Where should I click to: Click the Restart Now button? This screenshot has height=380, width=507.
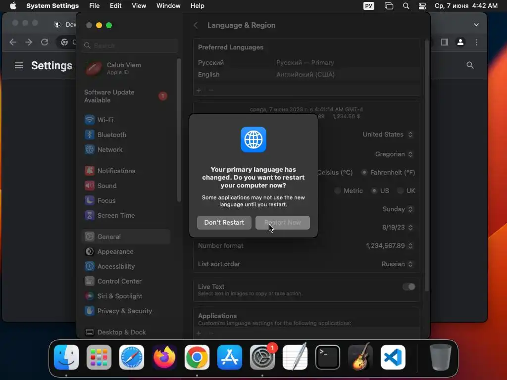tap(282, 223)
